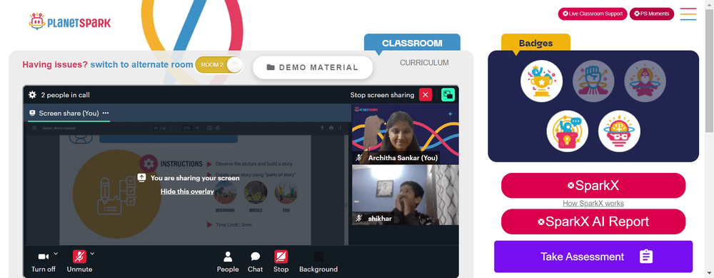Open Live Classroom Support
Image resolution: width=714 pixels, height=278 pixels.
coord(593,14)
